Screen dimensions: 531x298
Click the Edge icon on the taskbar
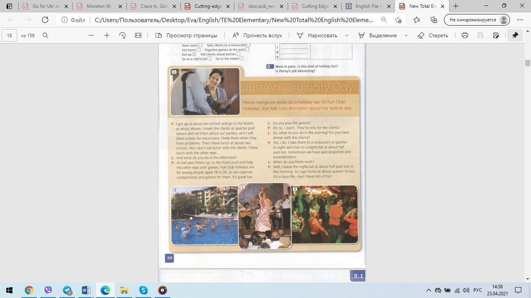click(105, 290)
